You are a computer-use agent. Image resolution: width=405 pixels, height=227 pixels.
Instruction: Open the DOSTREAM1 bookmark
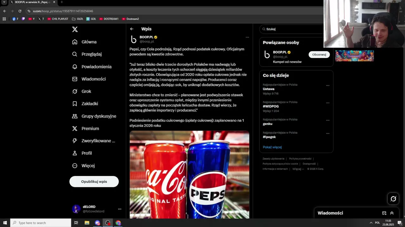tap(109, 19)
